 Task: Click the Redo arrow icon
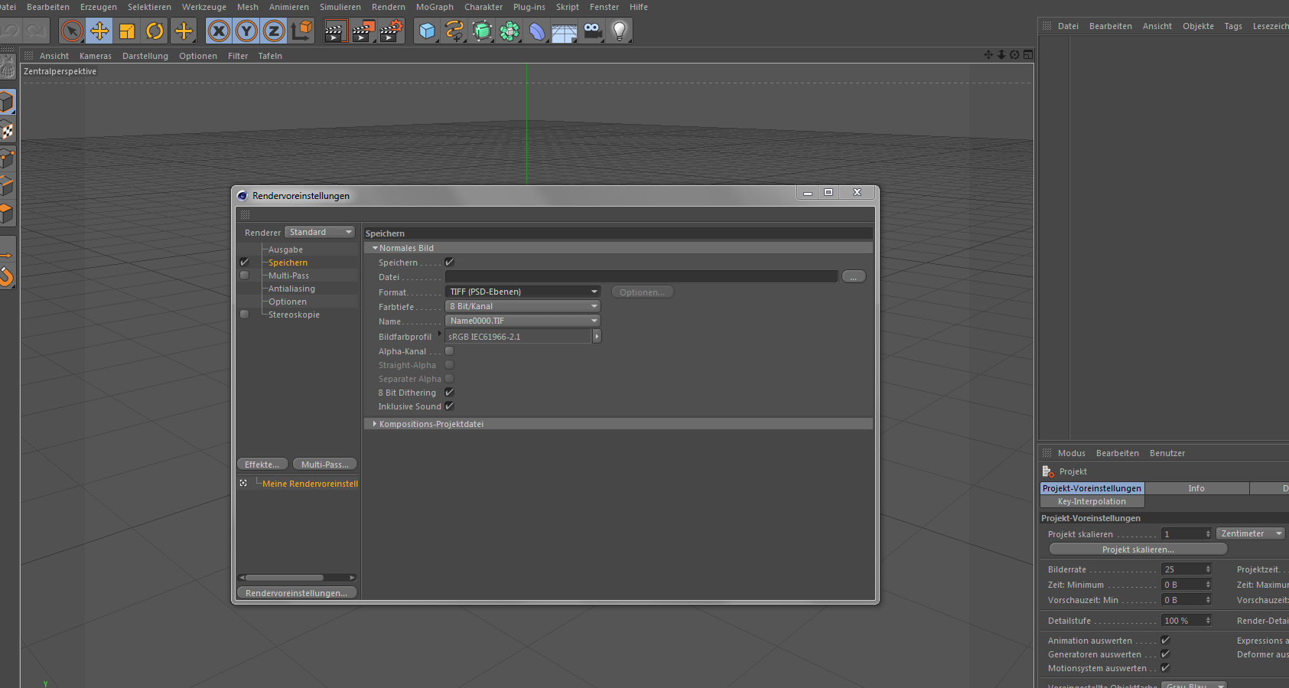tap(36, 31)
